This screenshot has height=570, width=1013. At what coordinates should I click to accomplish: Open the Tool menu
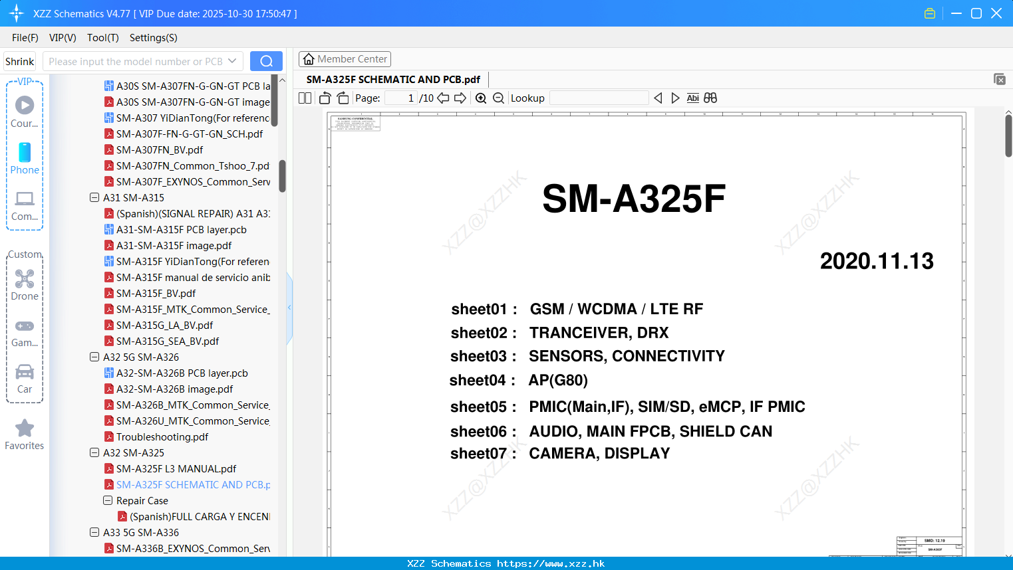click(x=102, y=38)
